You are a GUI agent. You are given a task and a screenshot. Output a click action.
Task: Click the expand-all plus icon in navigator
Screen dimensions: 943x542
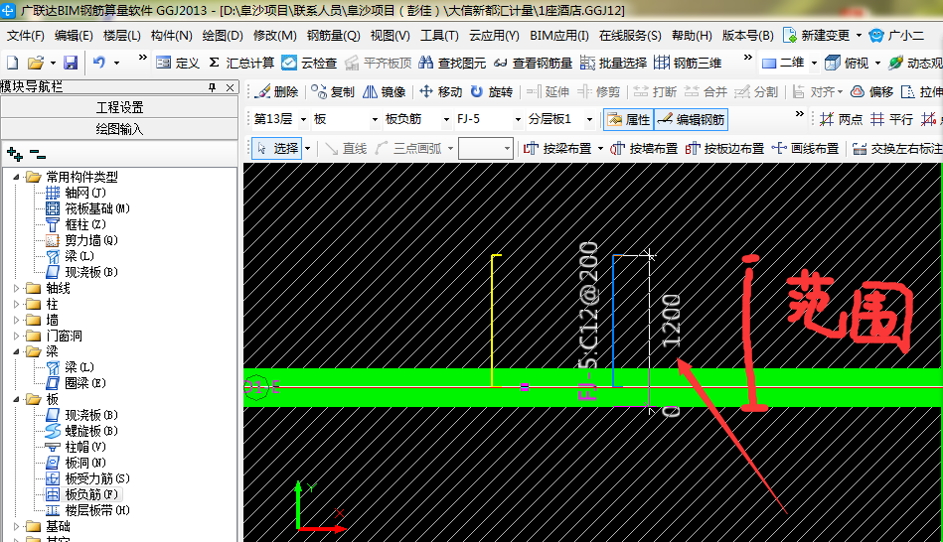click(15, 155)
